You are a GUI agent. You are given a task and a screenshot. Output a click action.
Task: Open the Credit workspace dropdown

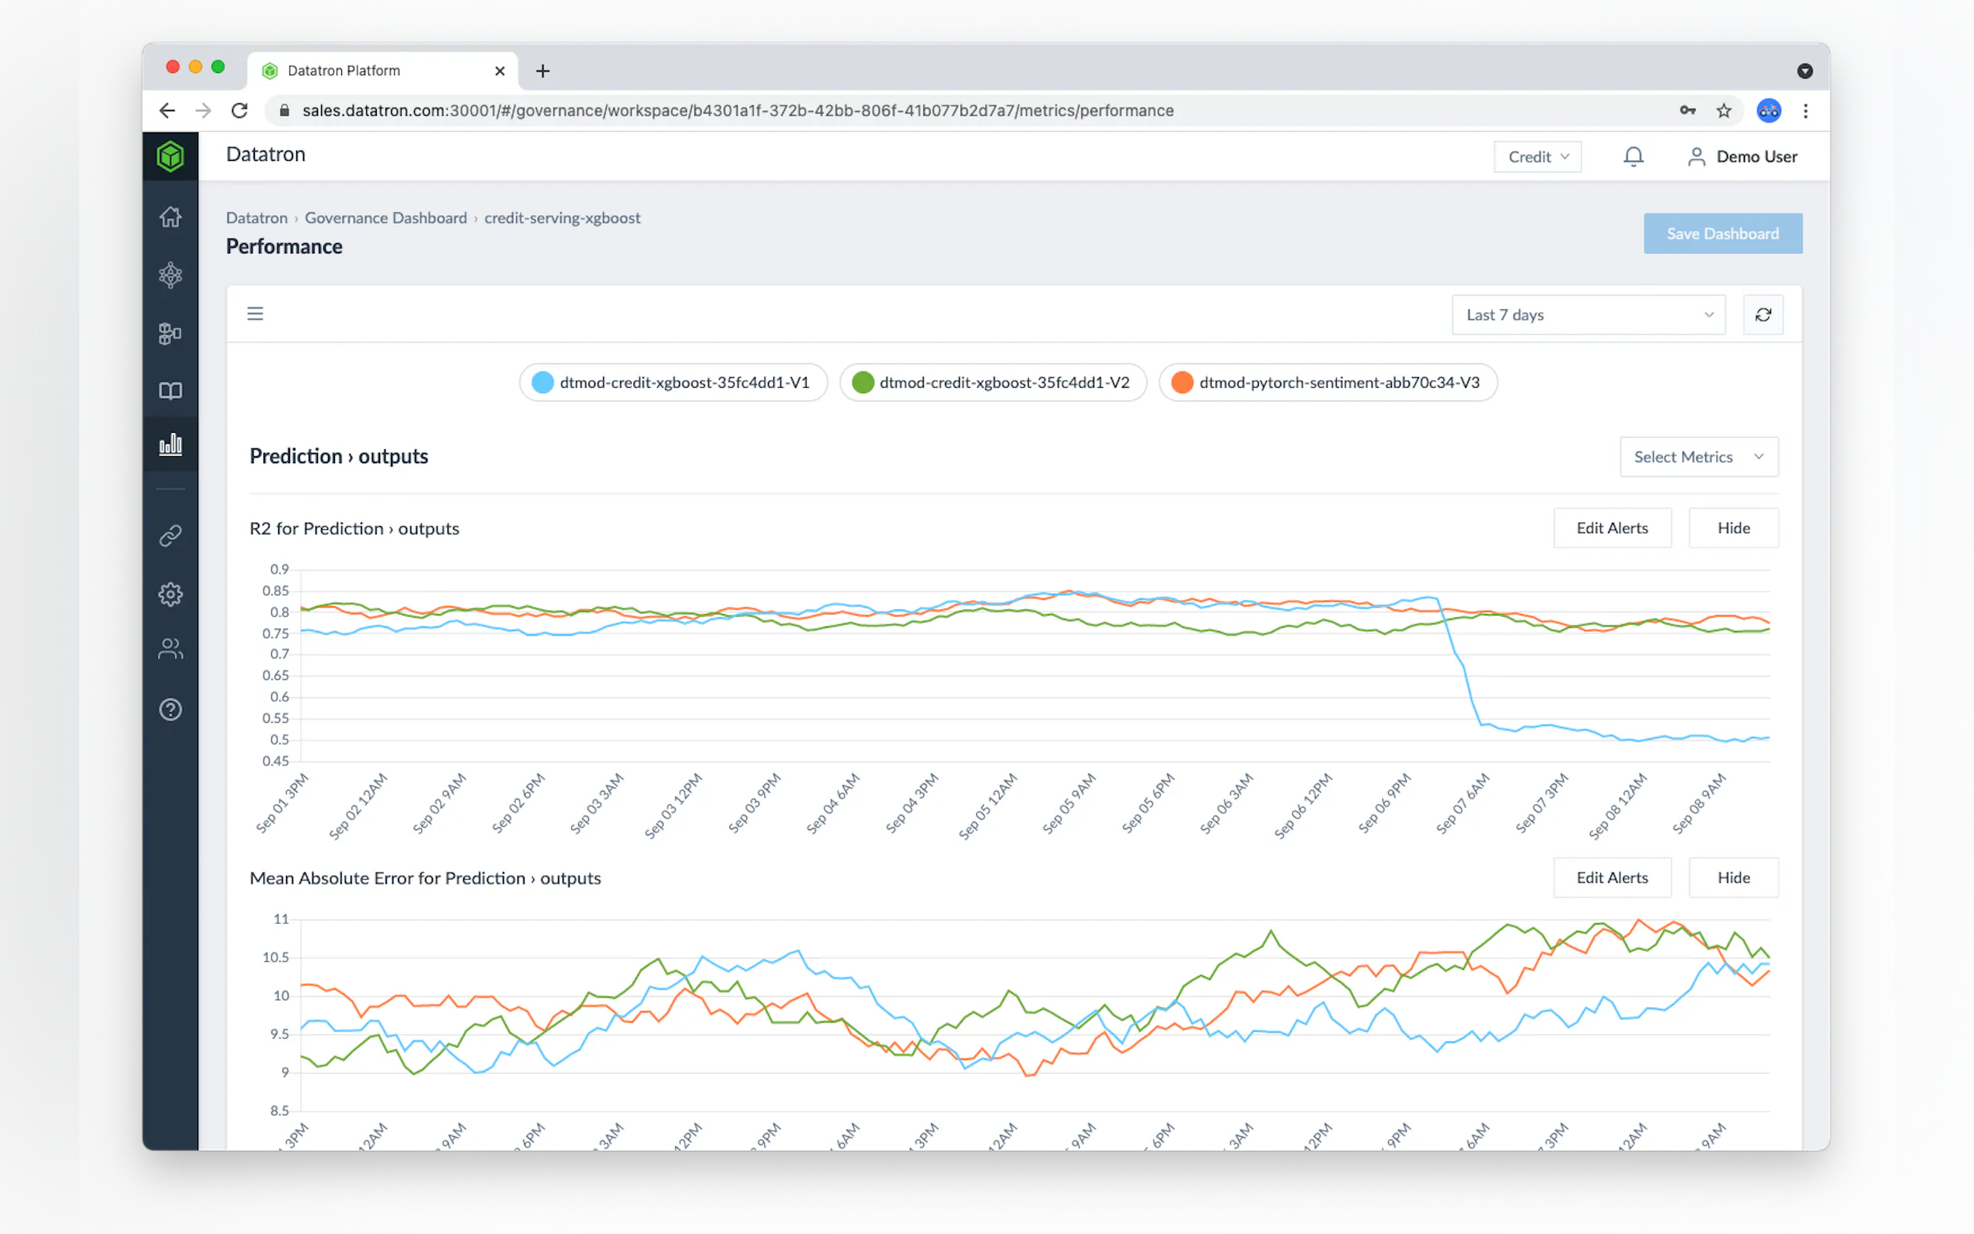[x=1537, y=157]
